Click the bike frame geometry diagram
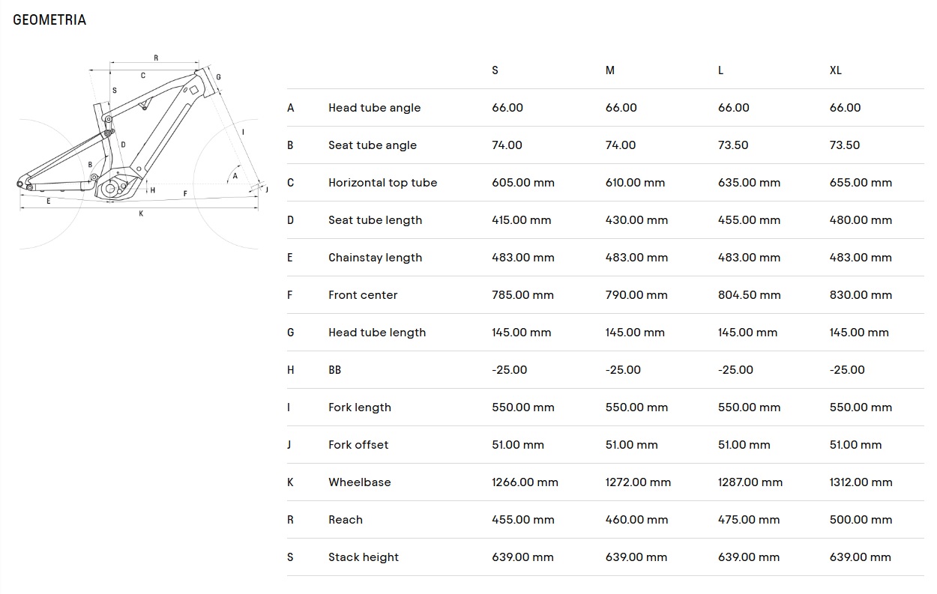 (x=142, y=150)
